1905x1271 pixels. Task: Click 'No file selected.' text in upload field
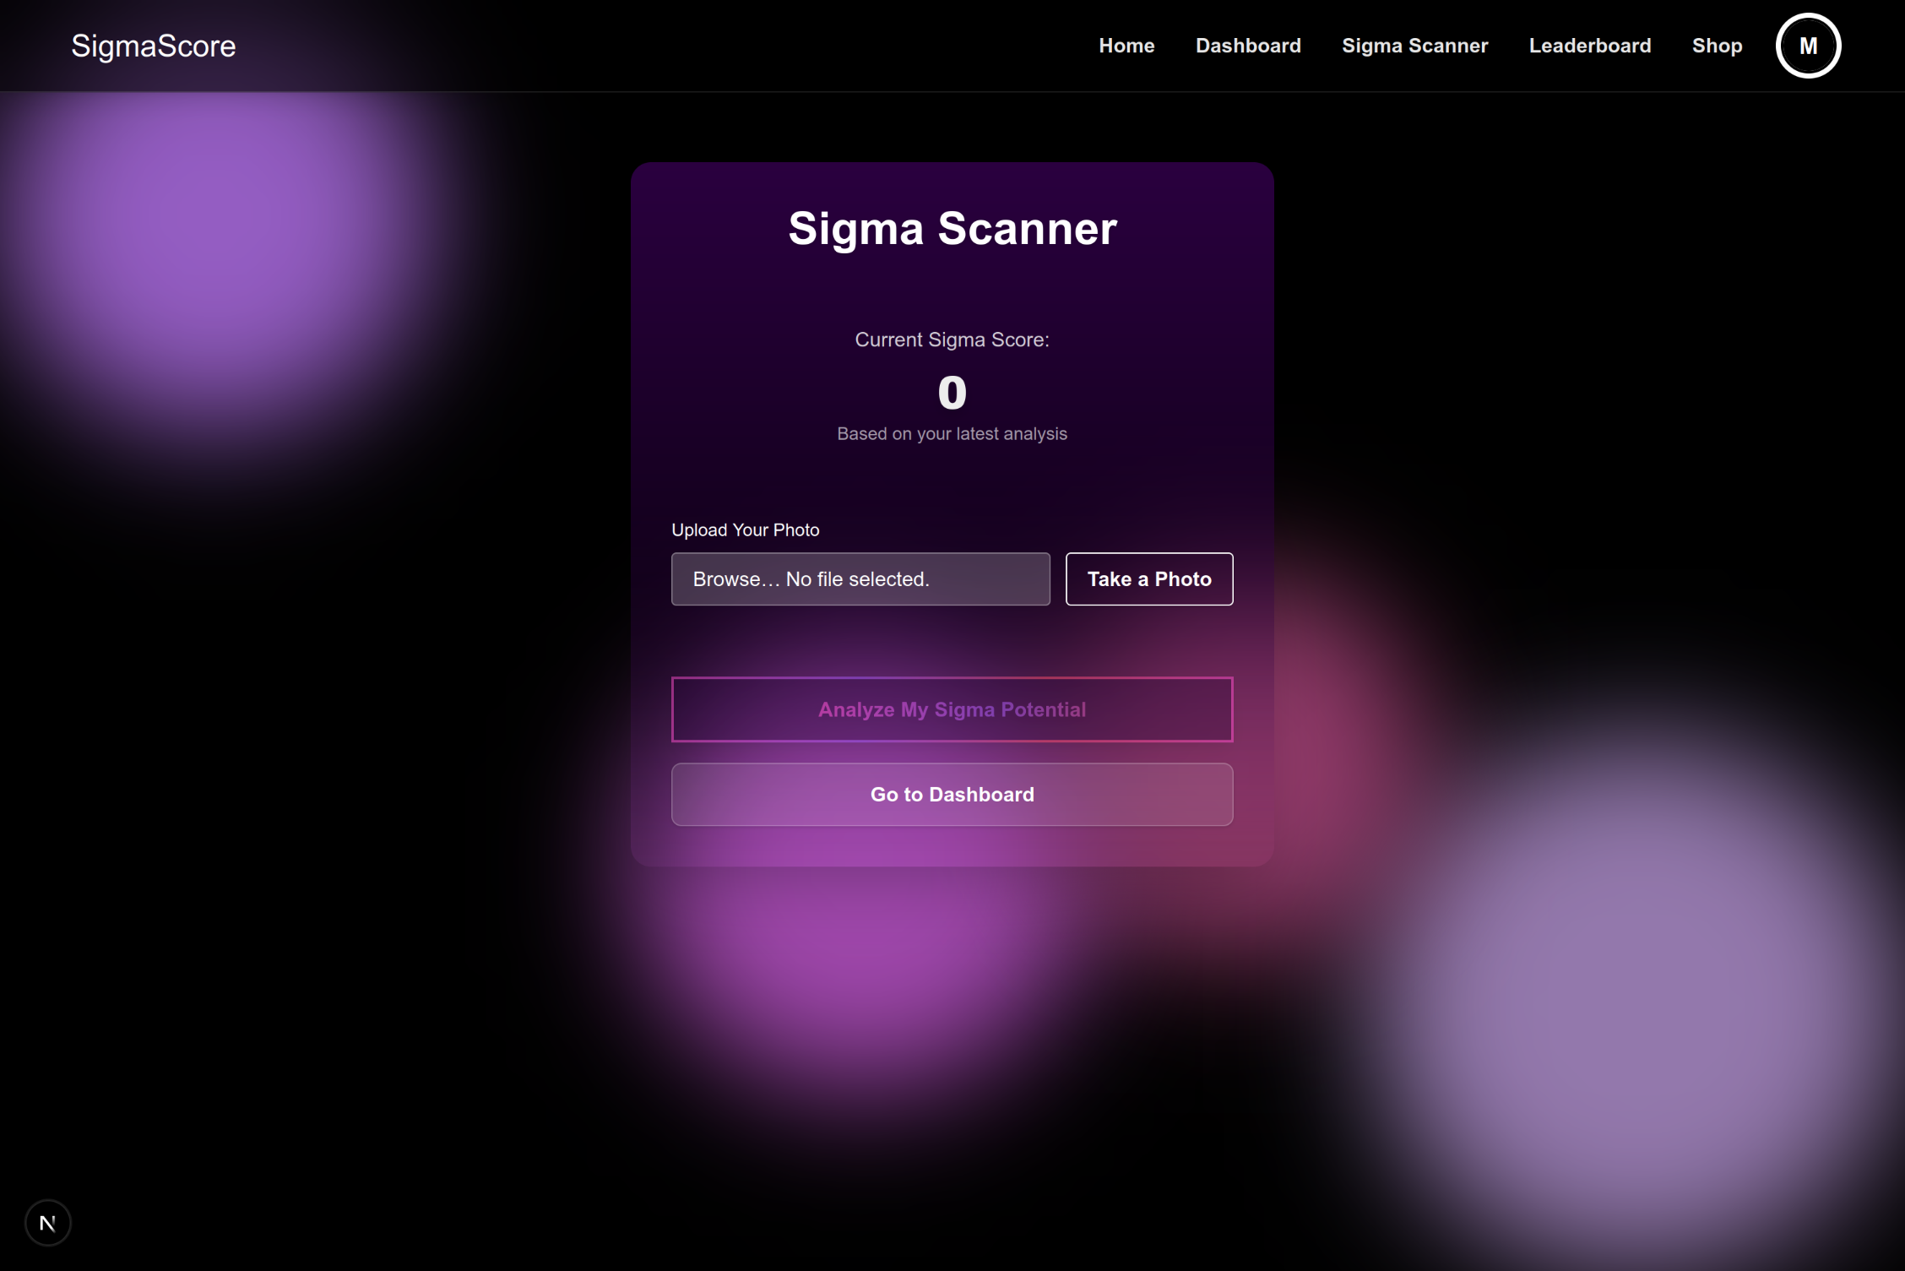[857, 578]
